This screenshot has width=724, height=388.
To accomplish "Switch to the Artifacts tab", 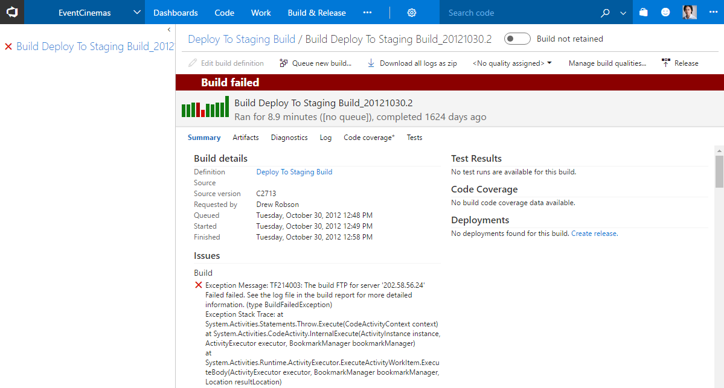I will [246, 138].
